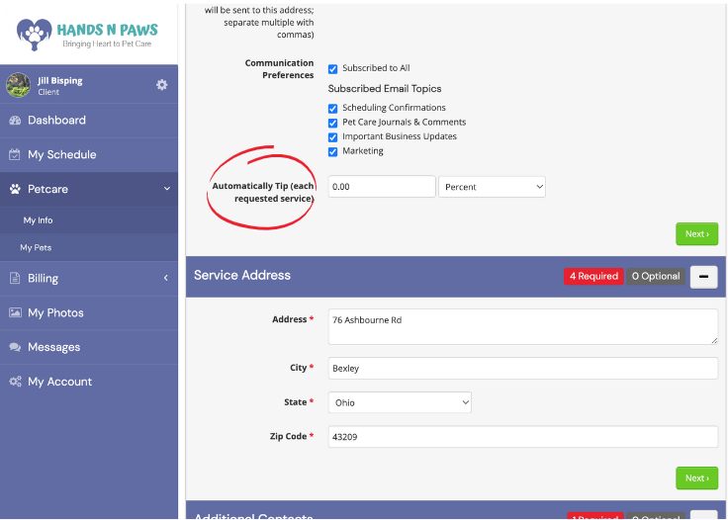Uncheck Subscribed to All checkbox

[x=332, y=69]
